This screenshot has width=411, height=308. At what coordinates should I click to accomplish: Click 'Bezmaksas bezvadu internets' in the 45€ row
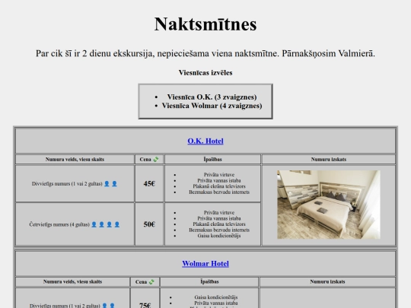tap(219, 192)
